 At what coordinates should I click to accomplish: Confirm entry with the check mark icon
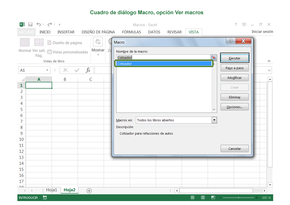(x=77, y=70)
